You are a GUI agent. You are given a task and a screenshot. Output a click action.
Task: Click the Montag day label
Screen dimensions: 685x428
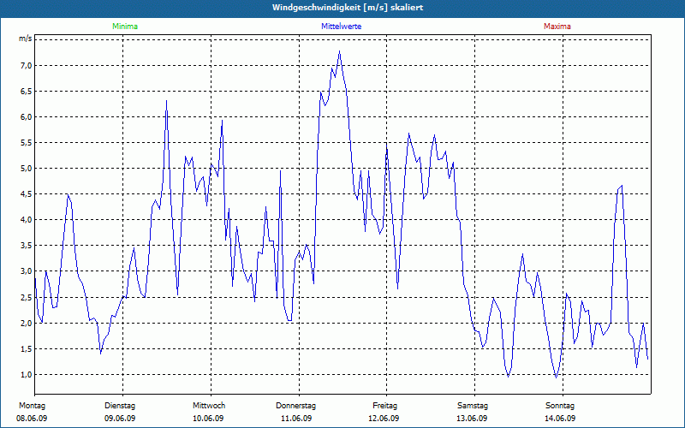click(32, 406)
